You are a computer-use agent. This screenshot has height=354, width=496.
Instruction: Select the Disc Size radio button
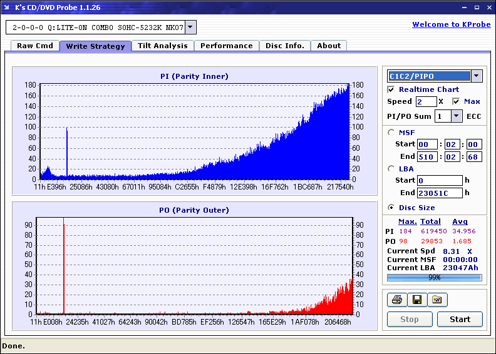pyautogui.click(x=391, y=208)
